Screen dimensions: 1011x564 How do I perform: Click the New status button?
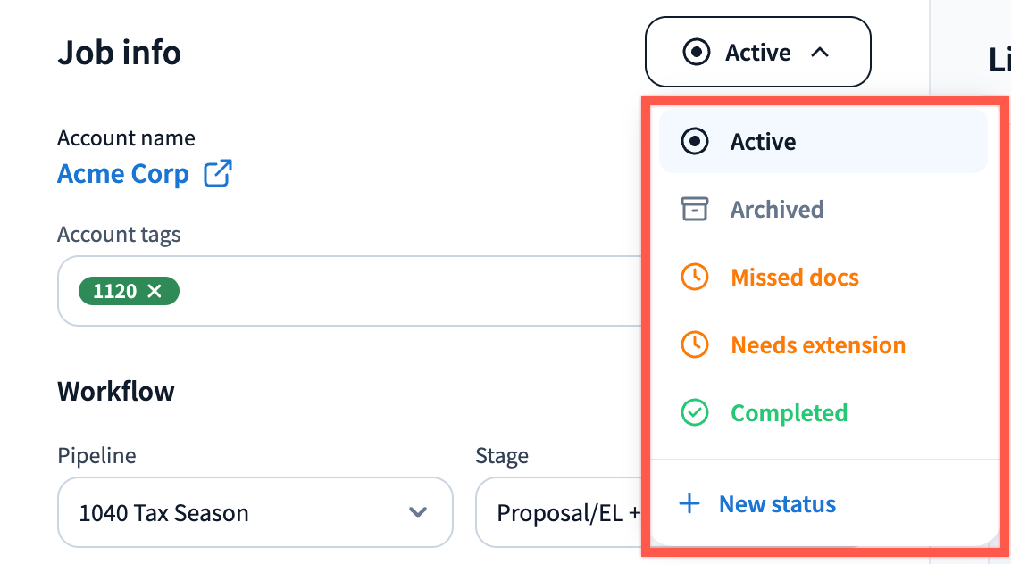tap(776, 504)
